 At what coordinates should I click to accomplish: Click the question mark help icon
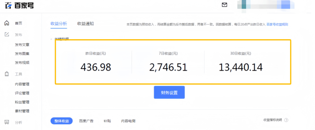point(286,120)
